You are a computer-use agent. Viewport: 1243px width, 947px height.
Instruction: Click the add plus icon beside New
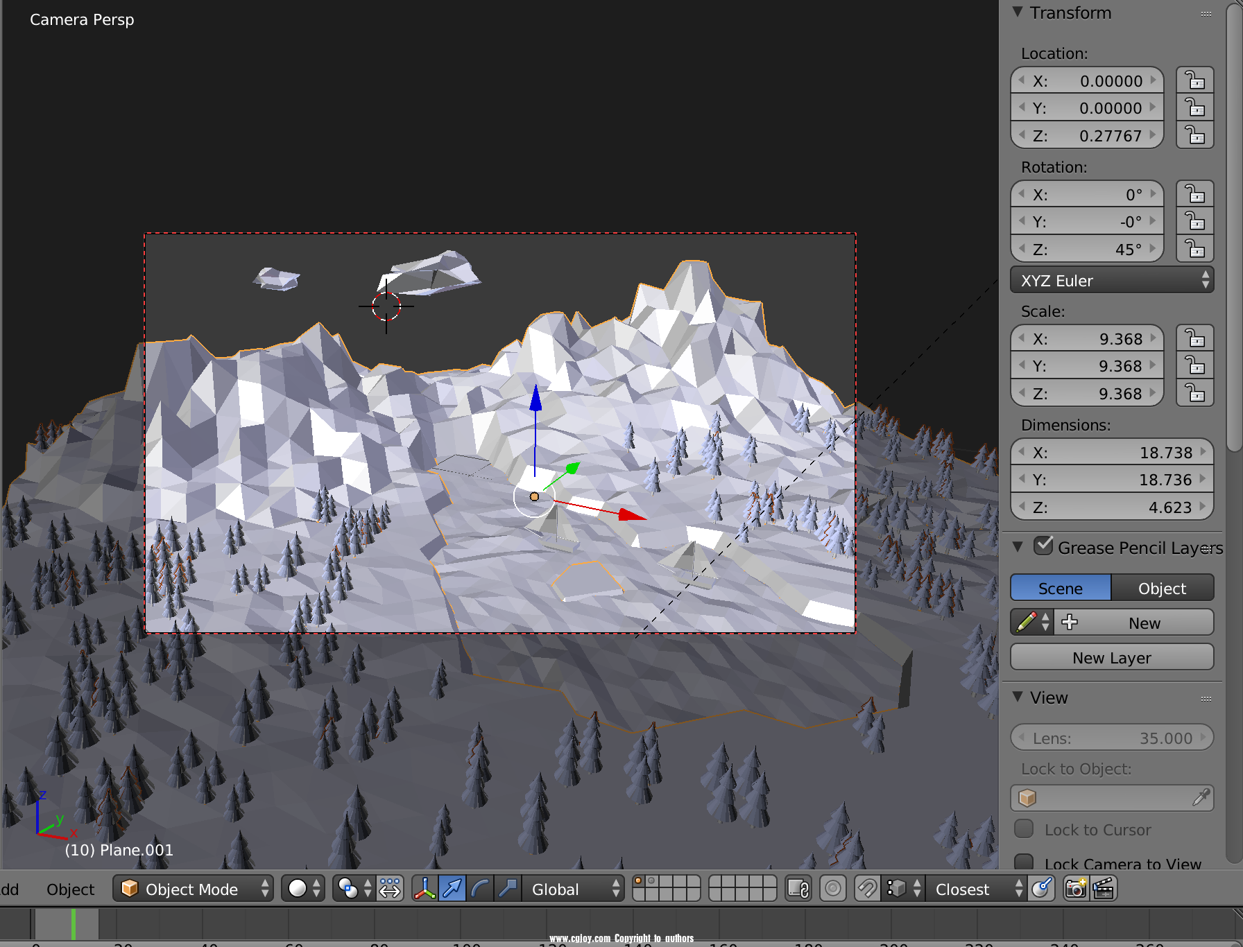pyautogui.click(x=1070, y=622)
